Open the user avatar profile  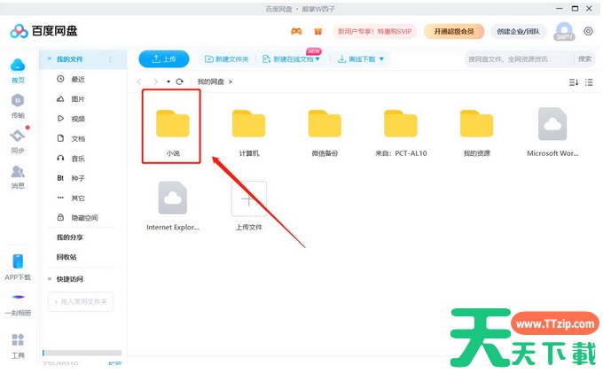(564, 32)
